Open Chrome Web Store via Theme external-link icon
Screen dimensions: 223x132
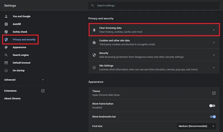(x=214, y=93)
